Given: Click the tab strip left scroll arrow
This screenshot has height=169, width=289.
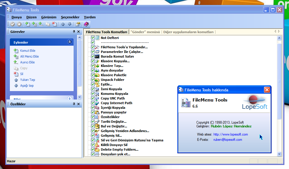Looking at the screenshot, I should click(x=275, y=31).
